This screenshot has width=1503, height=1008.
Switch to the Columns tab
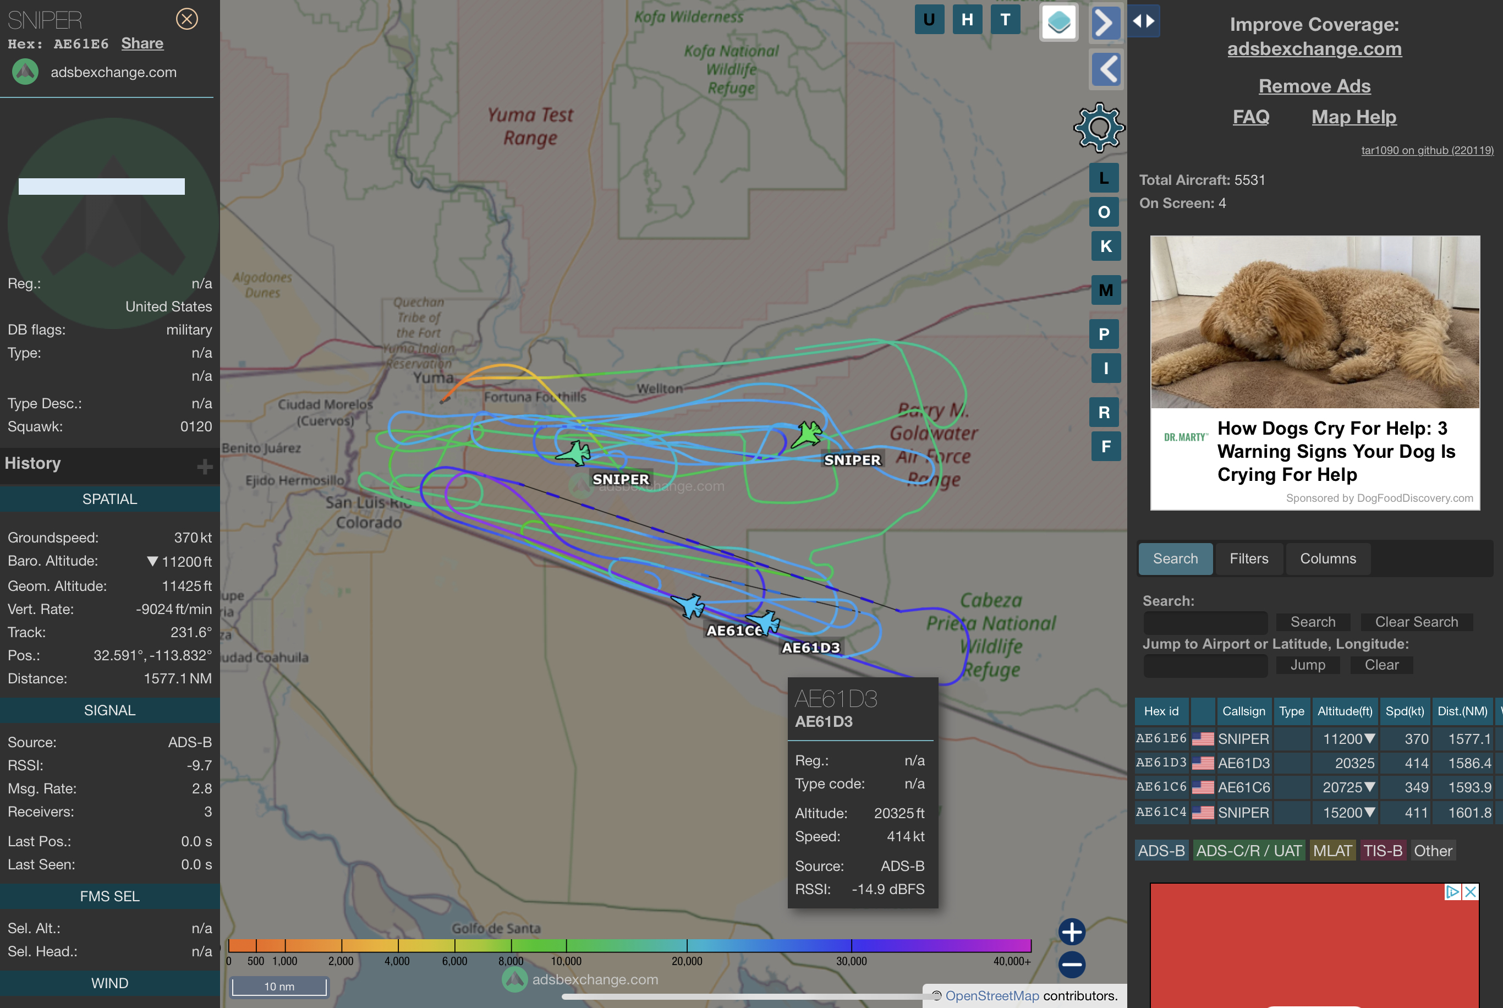tap(1328, 558)
